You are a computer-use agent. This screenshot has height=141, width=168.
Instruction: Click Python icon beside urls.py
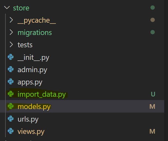11,119
